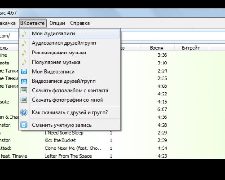Click the 3:36 duration cell
The image size is (225, 180).
point(162,55)
